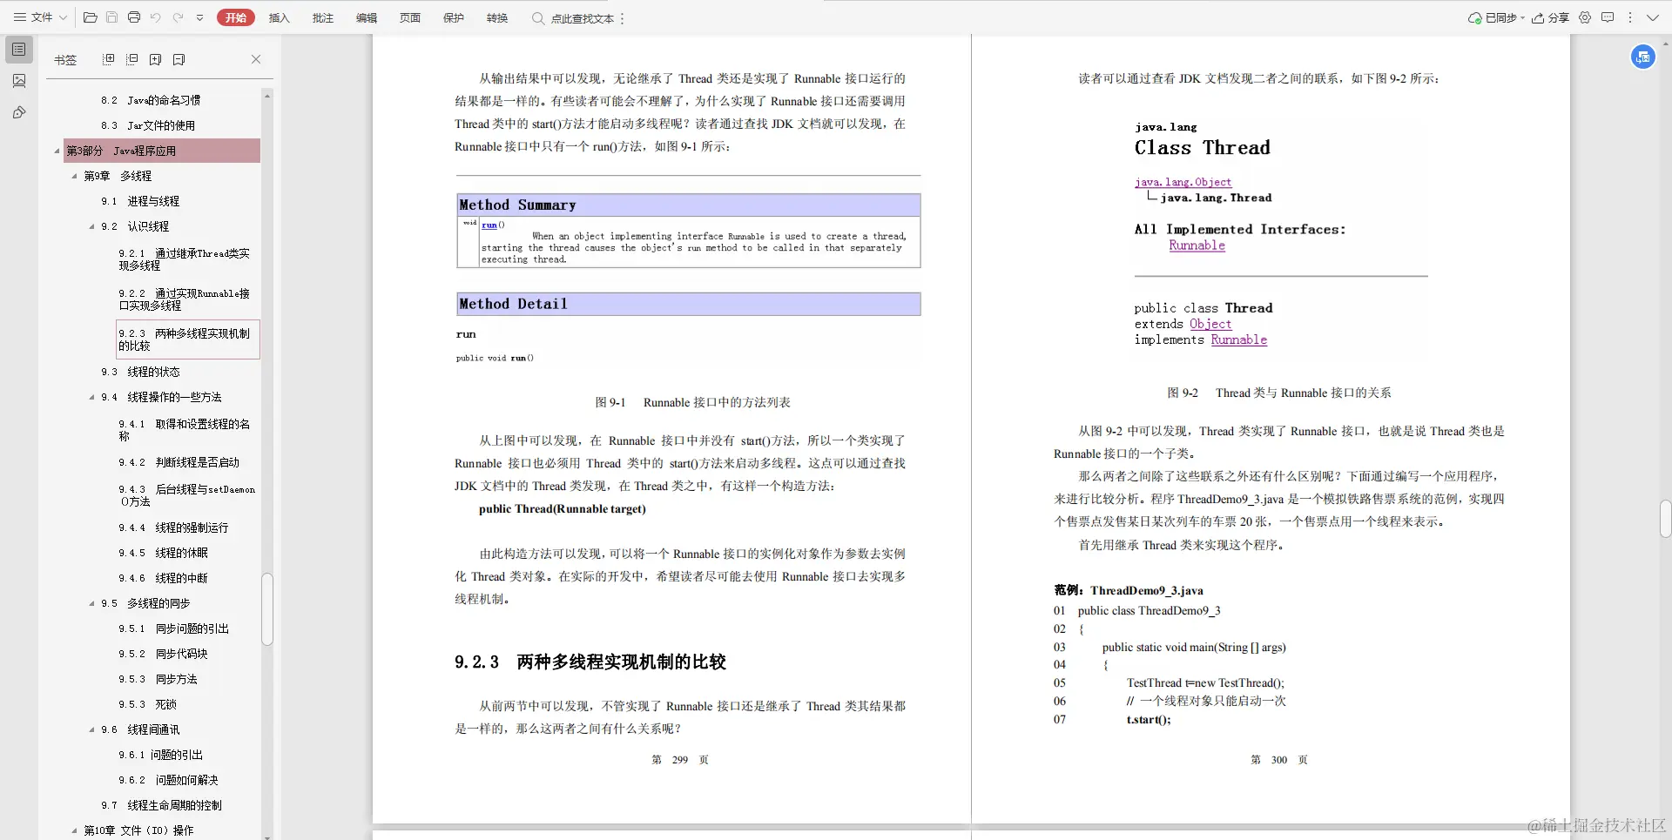This screenshot has height=840, width=1672.
Task: Click the 分享 share button
Action: 1553,17
